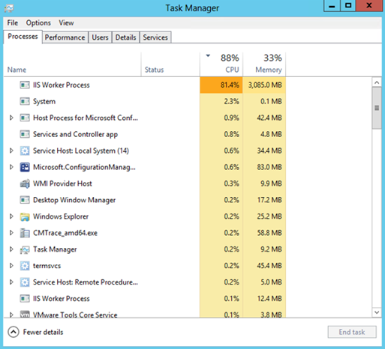Click the 12.4 MB memory value

[x=269, y=299]
